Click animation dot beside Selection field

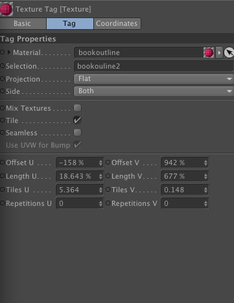(2, 66)
